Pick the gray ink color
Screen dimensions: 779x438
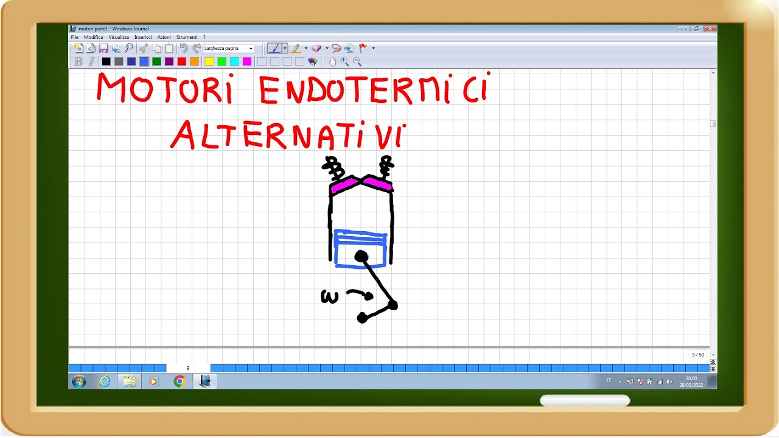coord(119,61)
